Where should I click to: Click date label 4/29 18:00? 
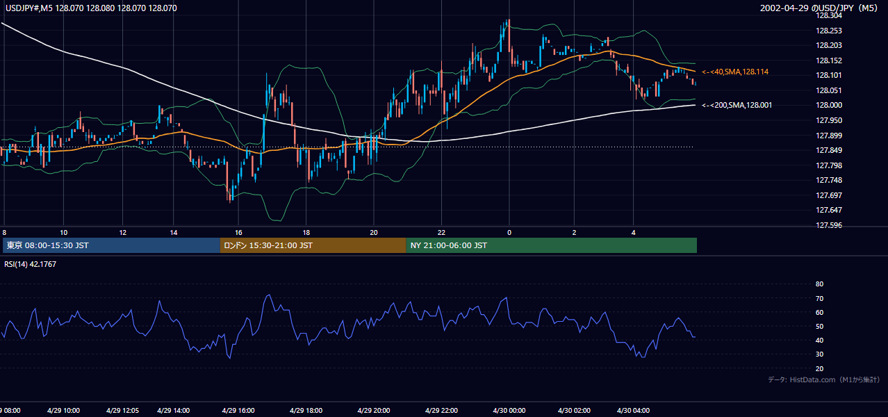[306, 410]
